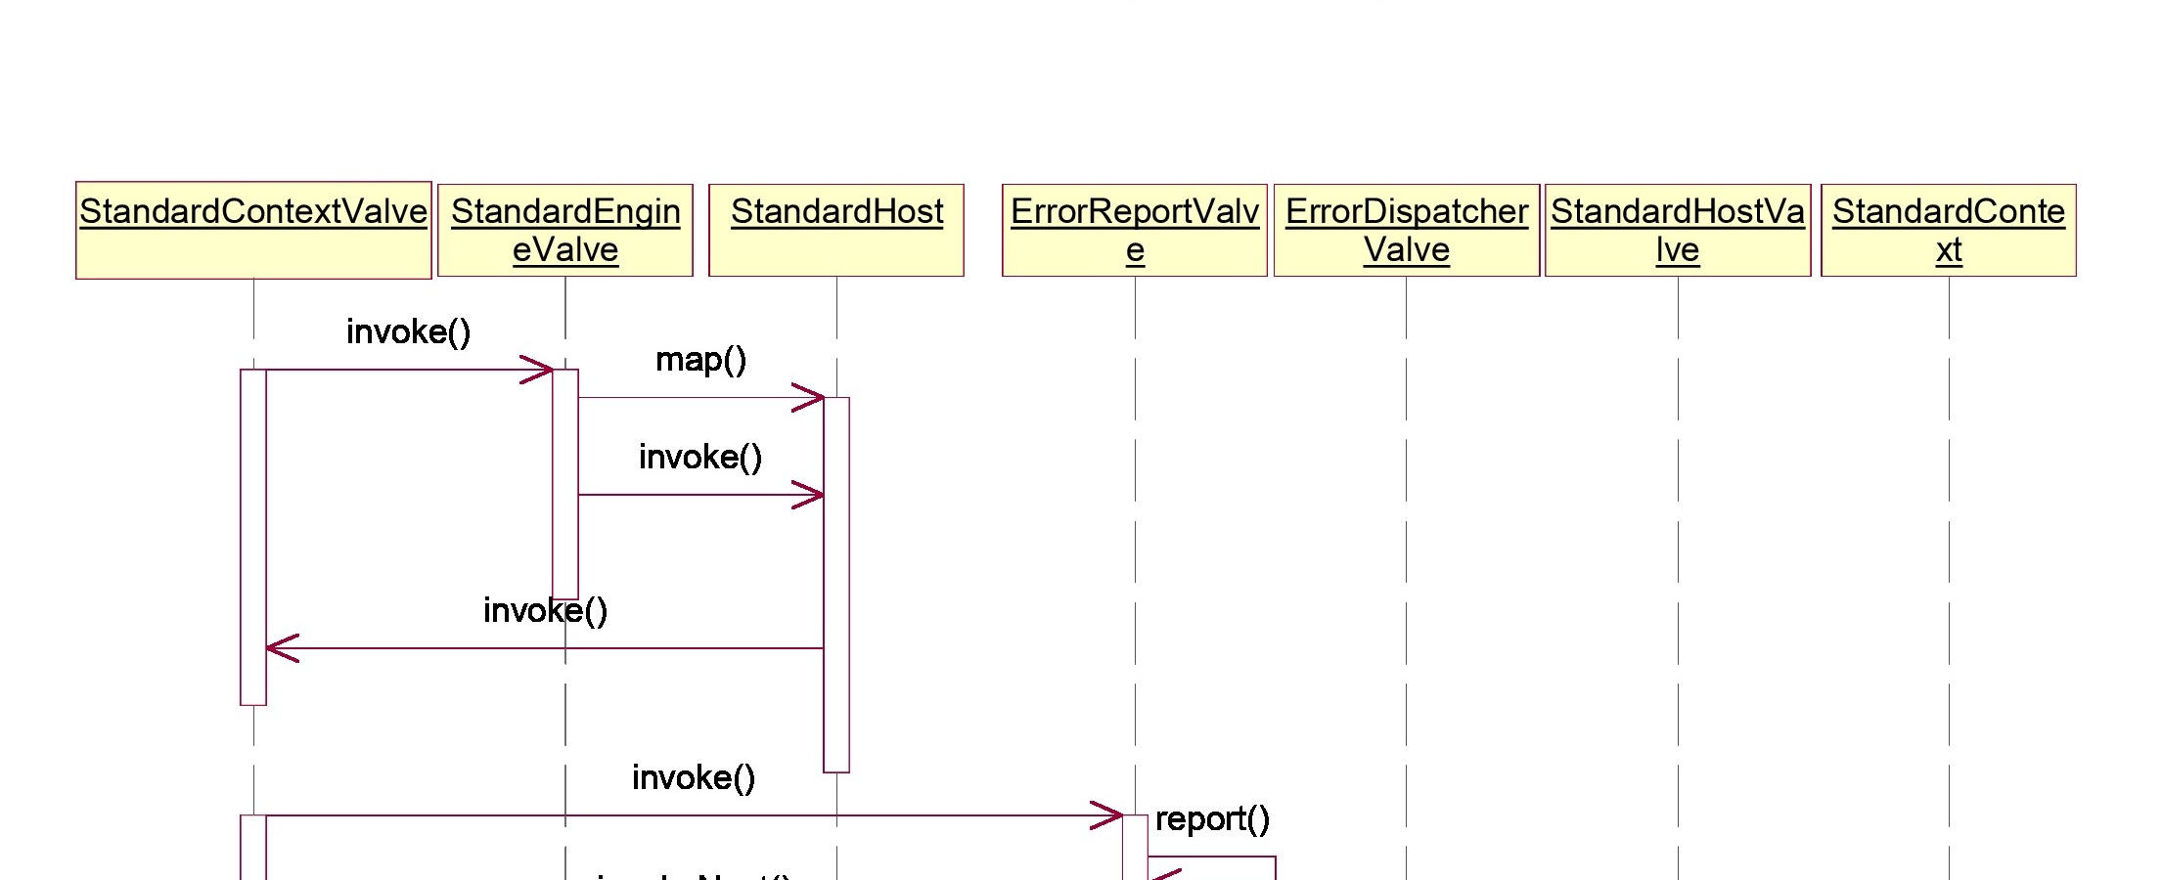This screenshot has width=2162, height=880.
Task: Click invoke() label on the StandardEngineValve lifeline
Action: (546, 611)
